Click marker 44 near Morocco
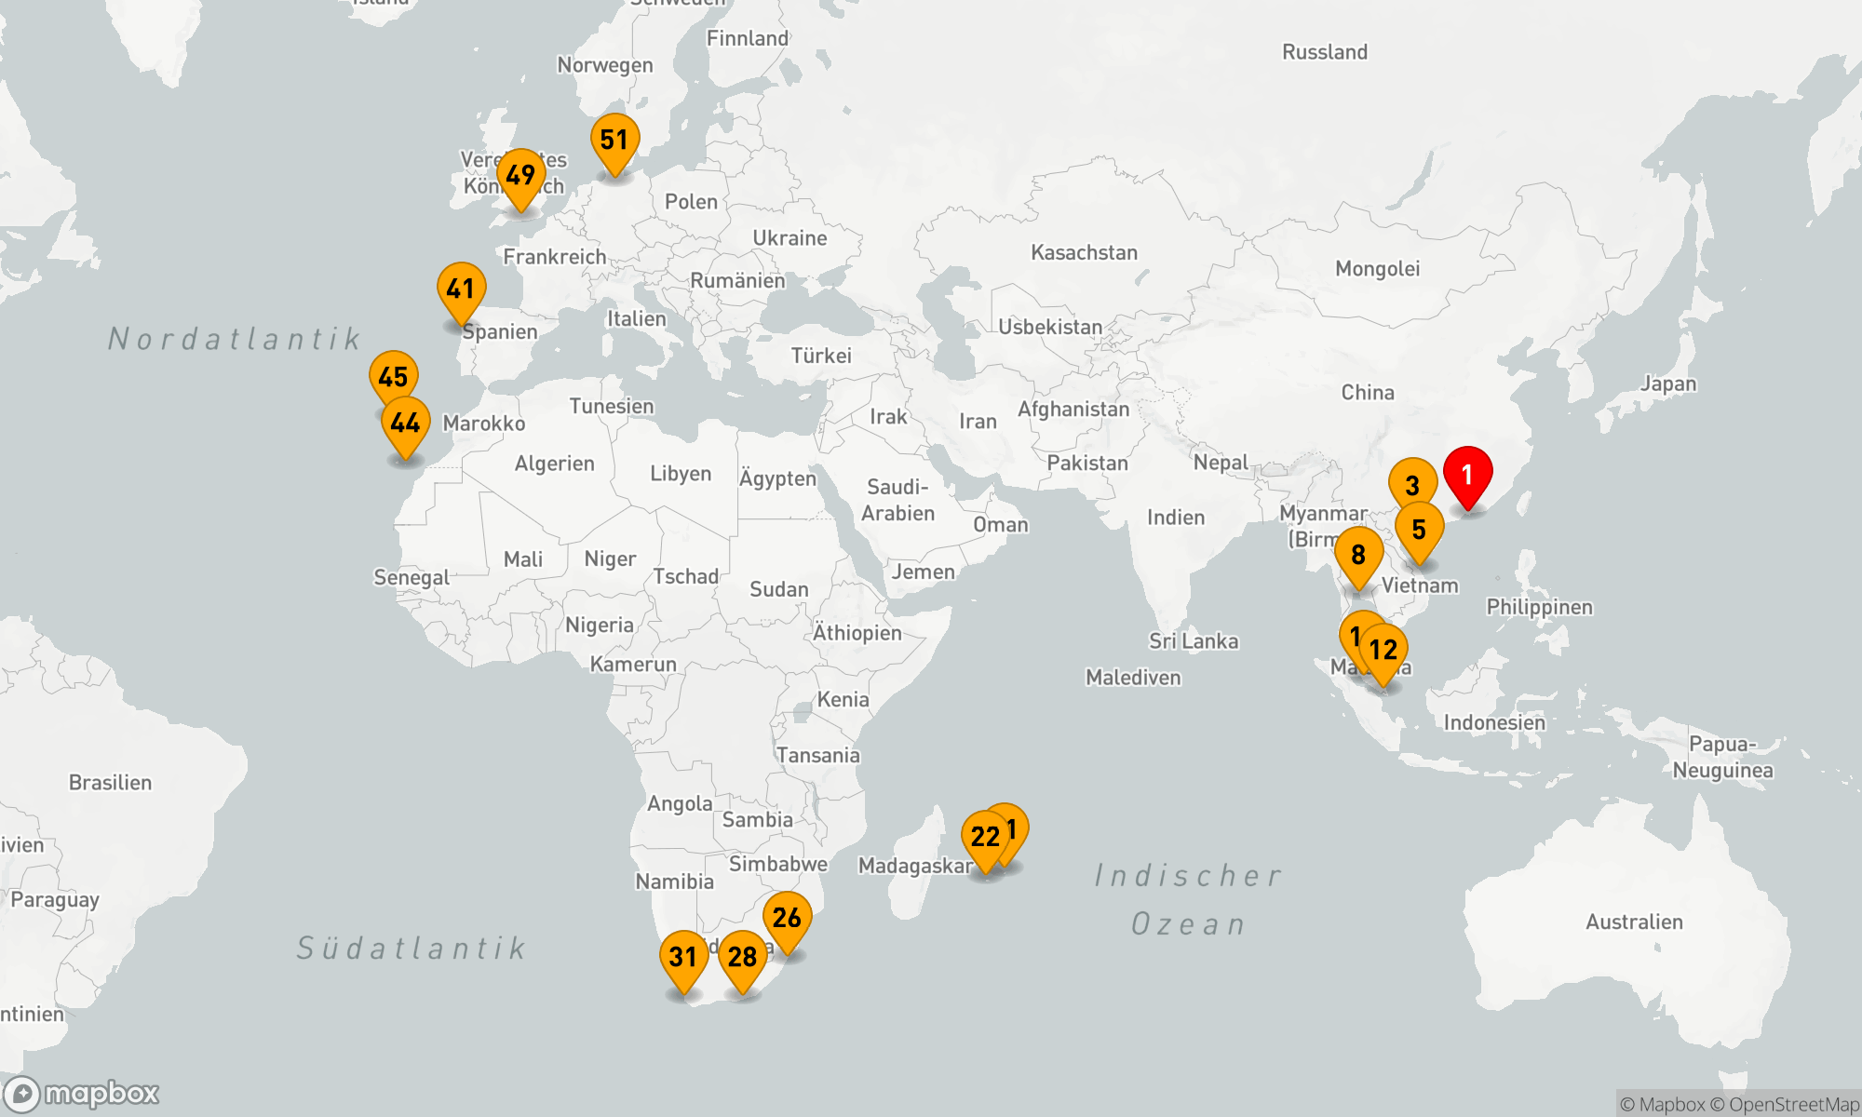Screen dimensions: 1862x1117 [405, 424]
